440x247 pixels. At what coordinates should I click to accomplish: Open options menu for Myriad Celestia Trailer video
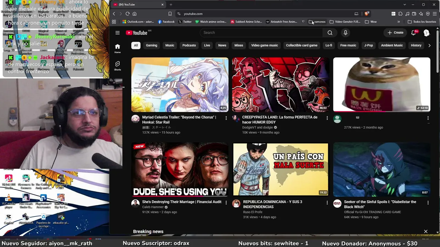(x=226, y=118)
